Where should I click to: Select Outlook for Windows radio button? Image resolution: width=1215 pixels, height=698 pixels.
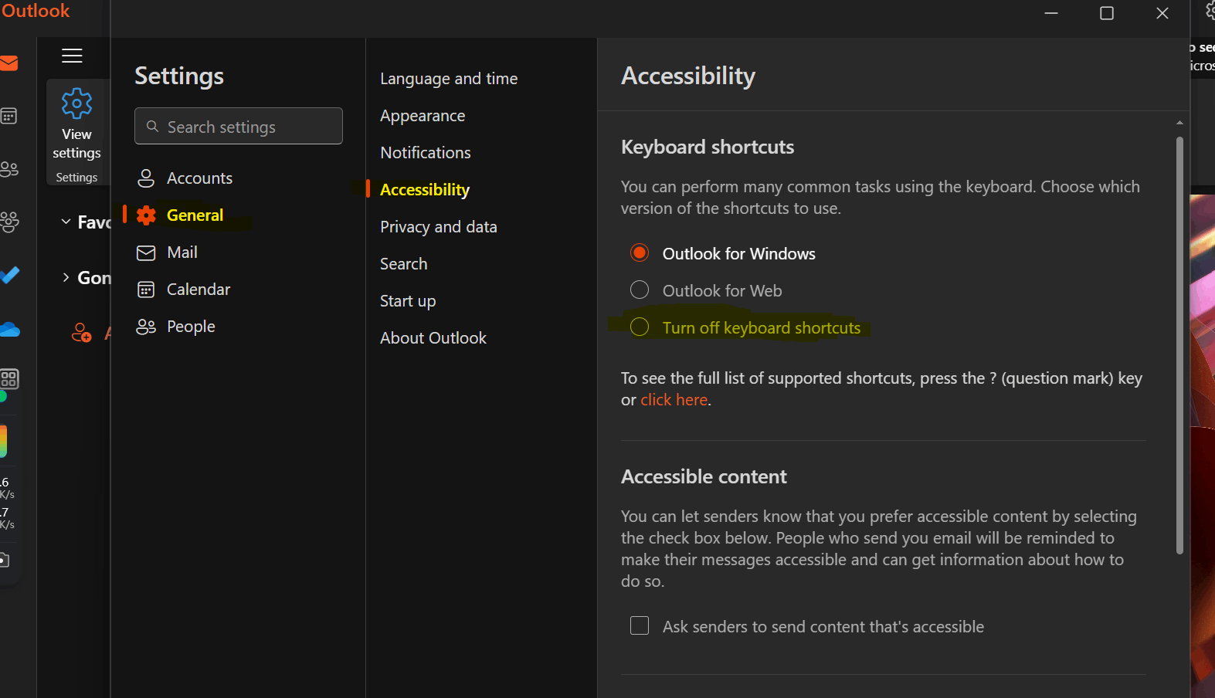point(640,253)
